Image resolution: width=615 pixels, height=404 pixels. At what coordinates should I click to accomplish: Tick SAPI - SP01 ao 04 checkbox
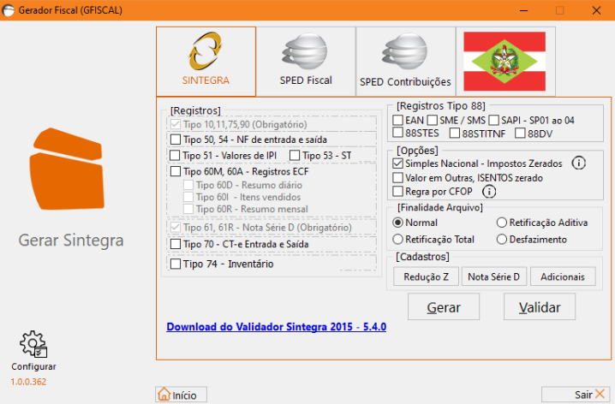[494, 120]
